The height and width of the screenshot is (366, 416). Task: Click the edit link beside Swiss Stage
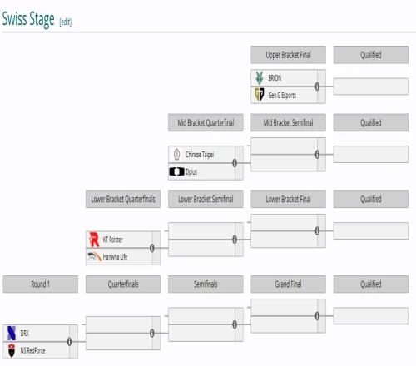(66, 22)
